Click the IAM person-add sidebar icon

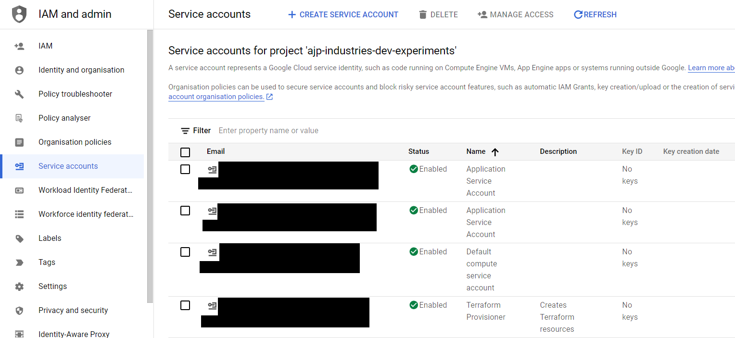pyautogui.click(x=19, y=46)
